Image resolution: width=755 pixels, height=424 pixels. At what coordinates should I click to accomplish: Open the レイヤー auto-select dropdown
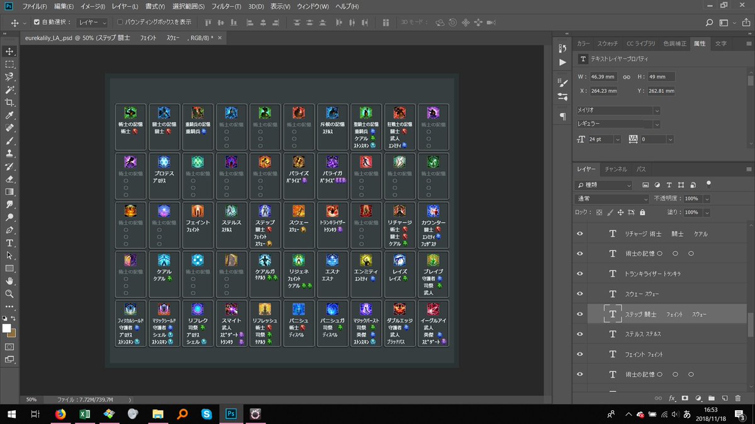click(x=93, y=22)
